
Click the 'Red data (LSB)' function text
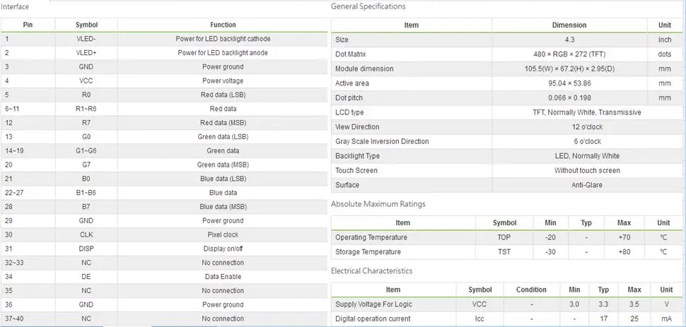(x=223, y=95)
